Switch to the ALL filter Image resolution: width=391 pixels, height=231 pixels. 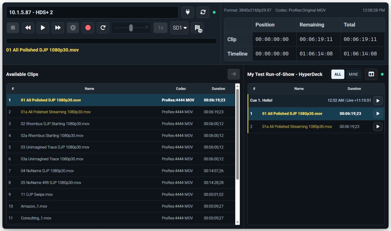(338, 74)
